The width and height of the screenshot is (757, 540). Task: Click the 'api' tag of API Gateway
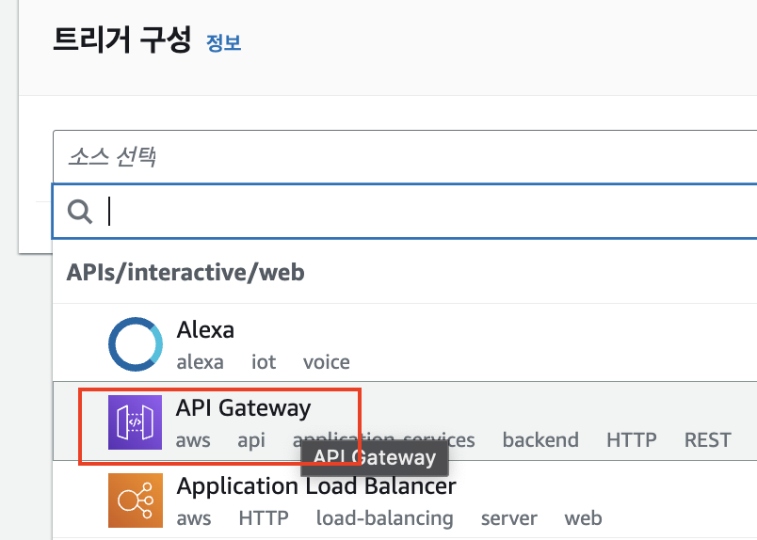(x=251, y=440)
